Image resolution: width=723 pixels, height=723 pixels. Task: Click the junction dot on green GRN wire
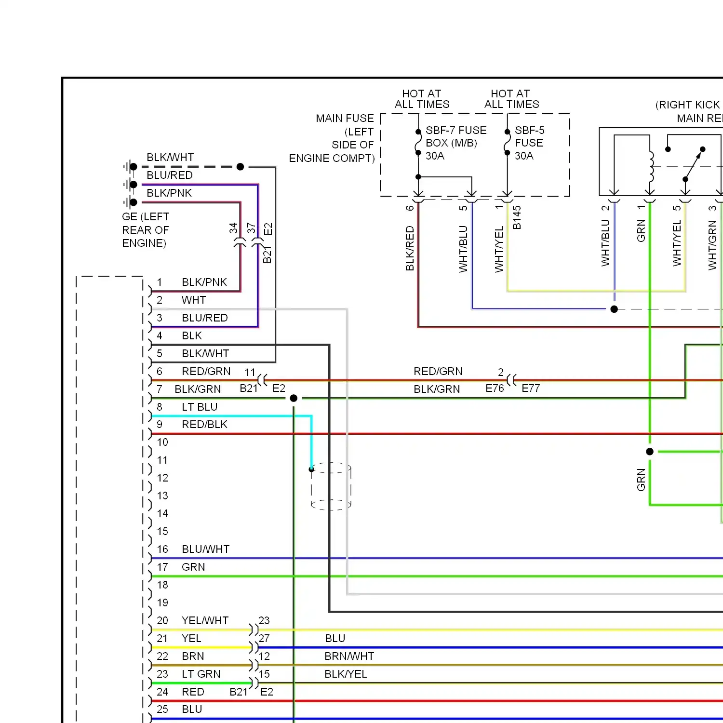[650, 452]
